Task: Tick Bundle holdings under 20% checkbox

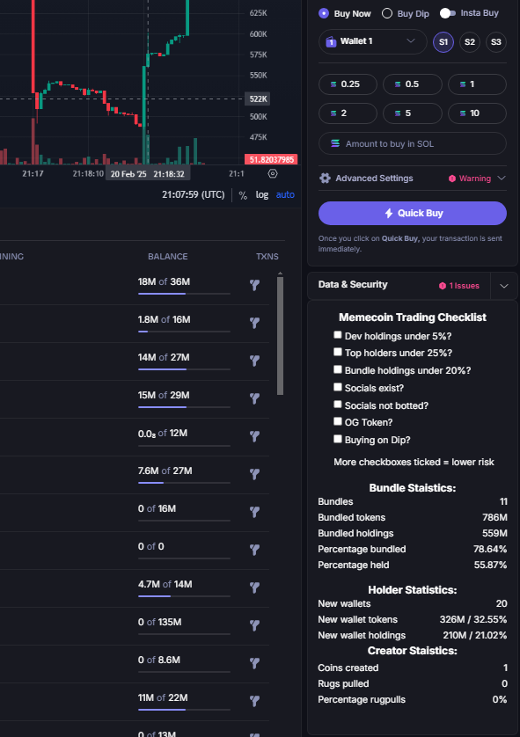Action: 338,369
